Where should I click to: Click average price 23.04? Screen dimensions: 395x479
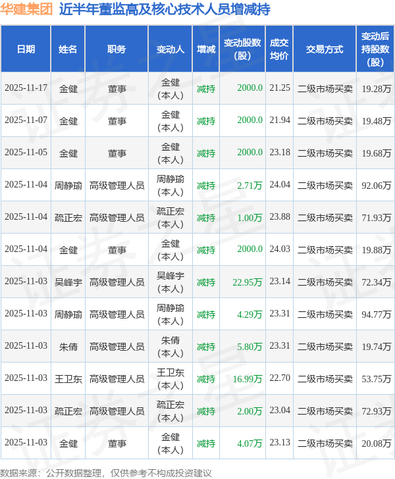pyautogui.click(x=280, y=411)
